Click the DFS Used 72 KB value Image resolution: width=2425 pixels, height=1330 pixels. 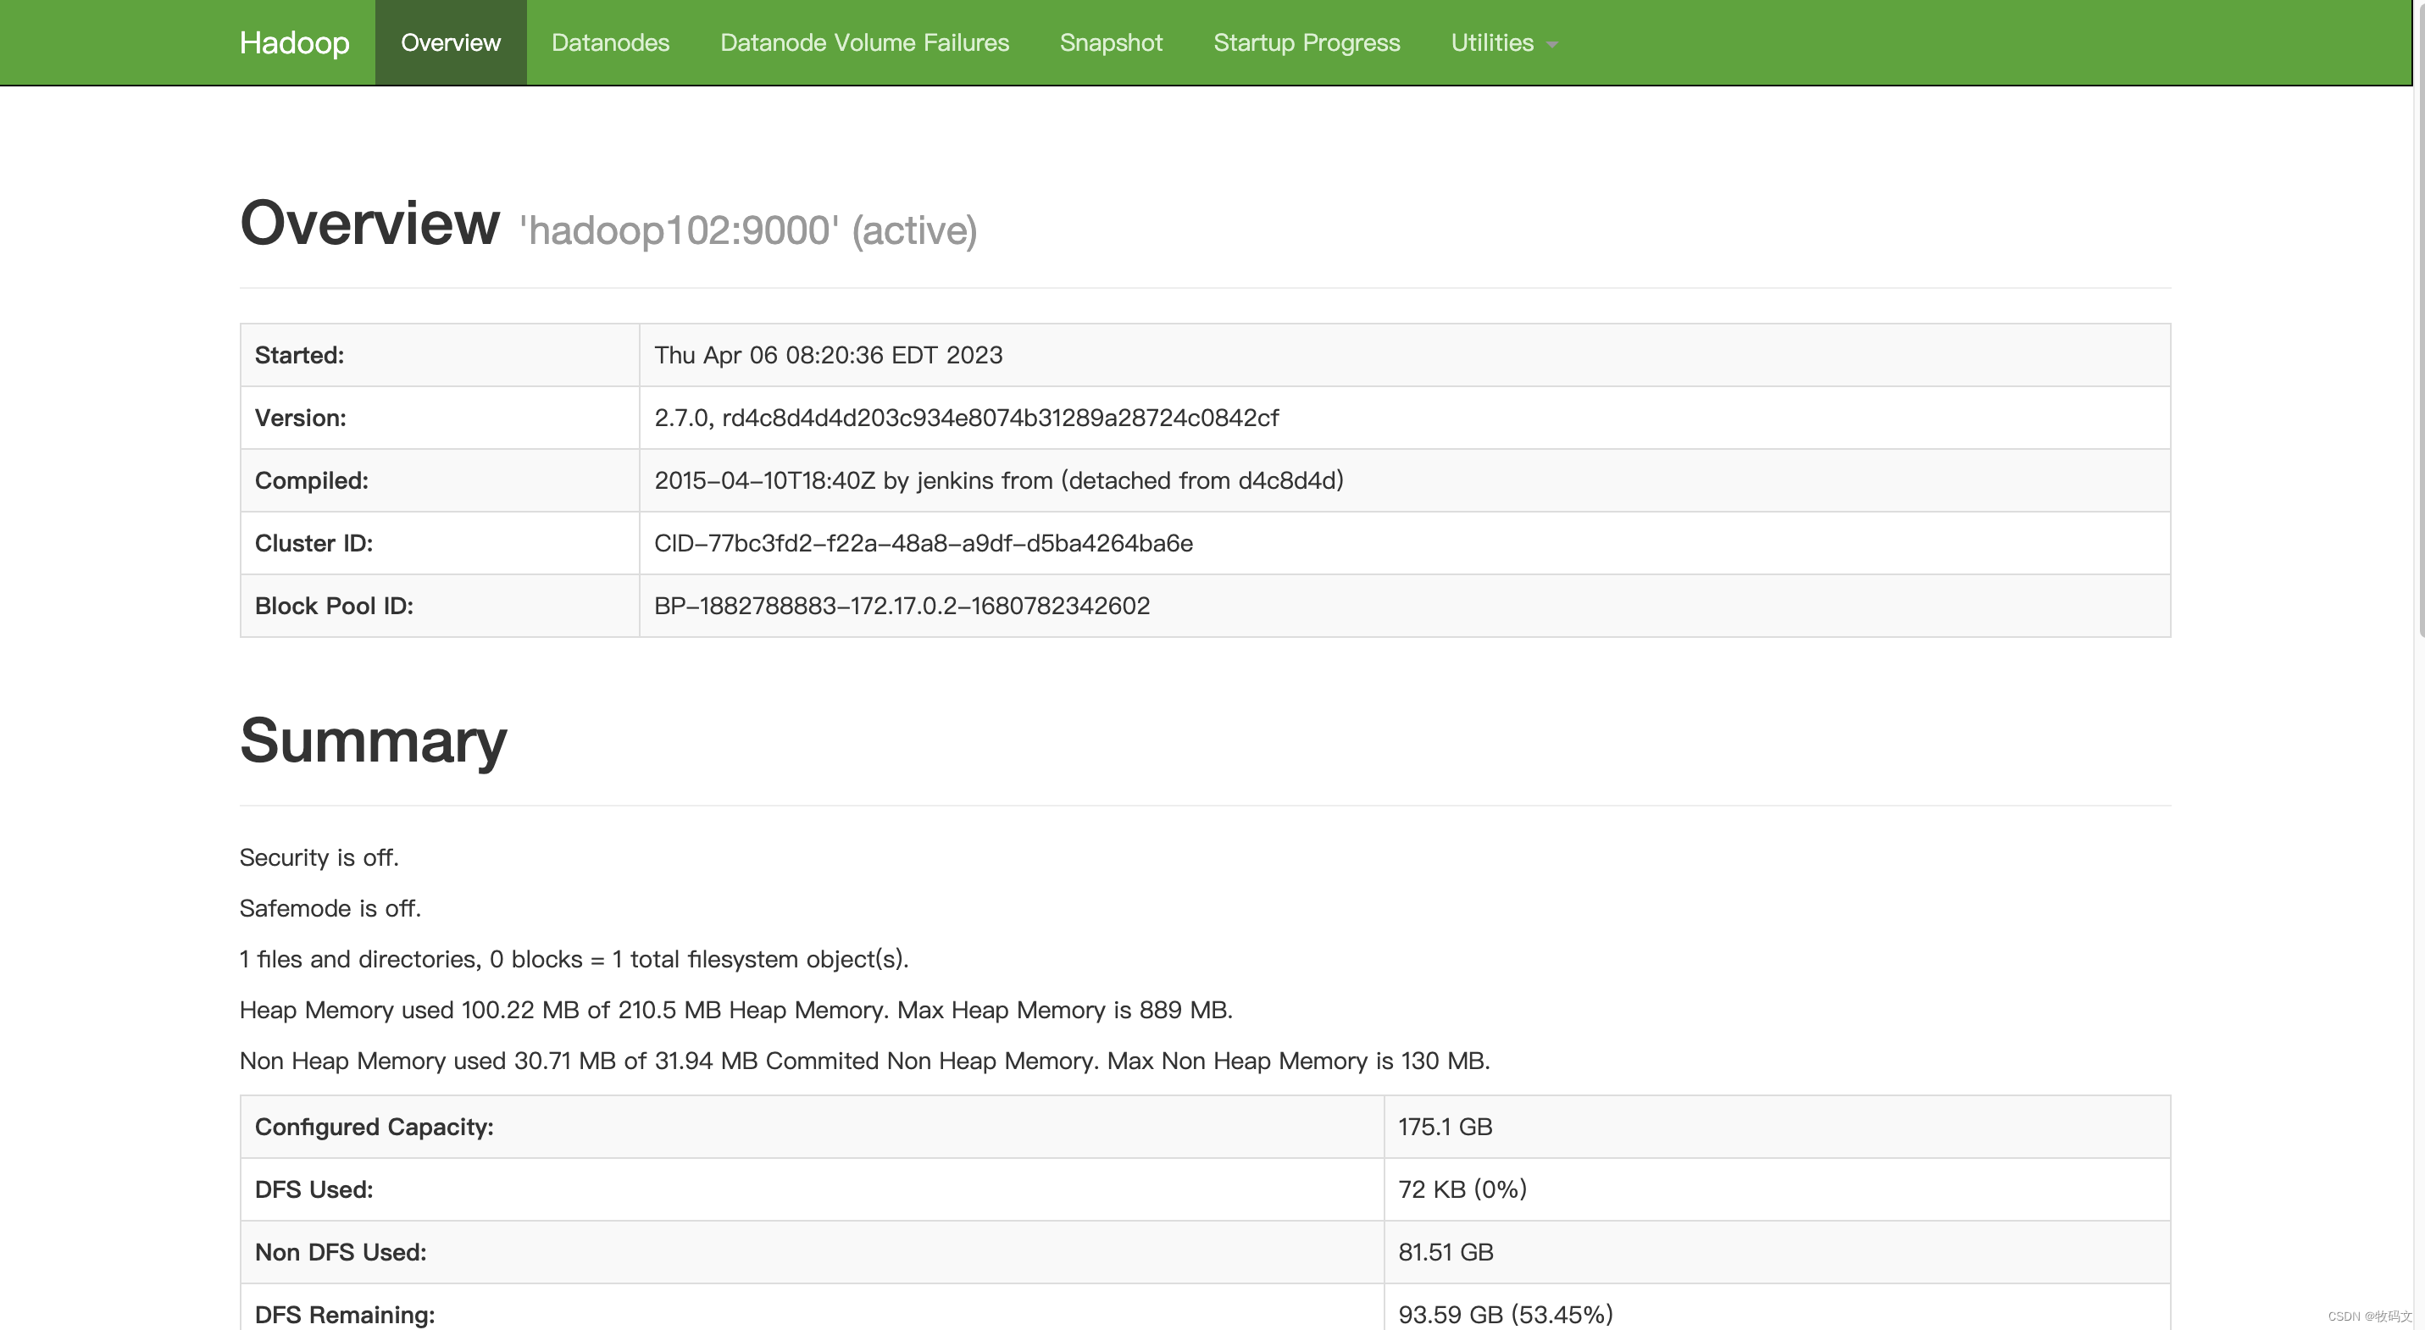click(1461, 1189)
